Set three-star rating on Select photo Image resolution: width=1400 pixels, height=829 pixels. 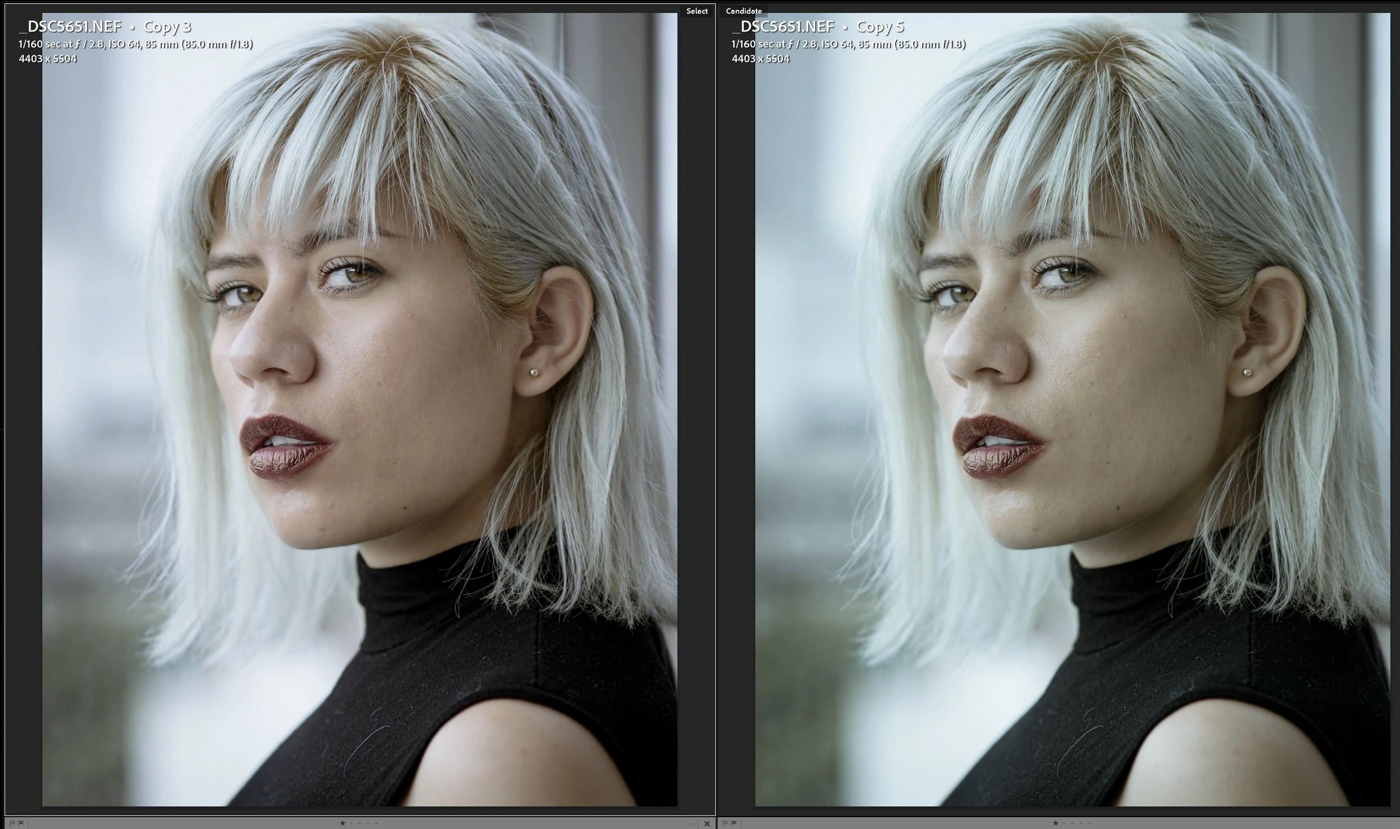pyautogui.click(x=360, y=823)
